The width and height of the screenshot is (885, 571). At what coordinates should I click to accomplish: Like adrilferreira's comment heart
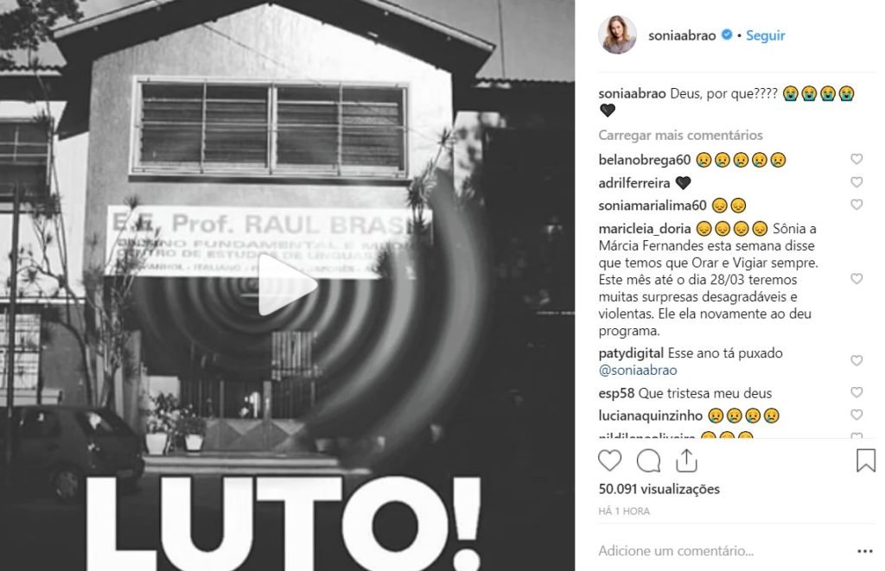856,182
